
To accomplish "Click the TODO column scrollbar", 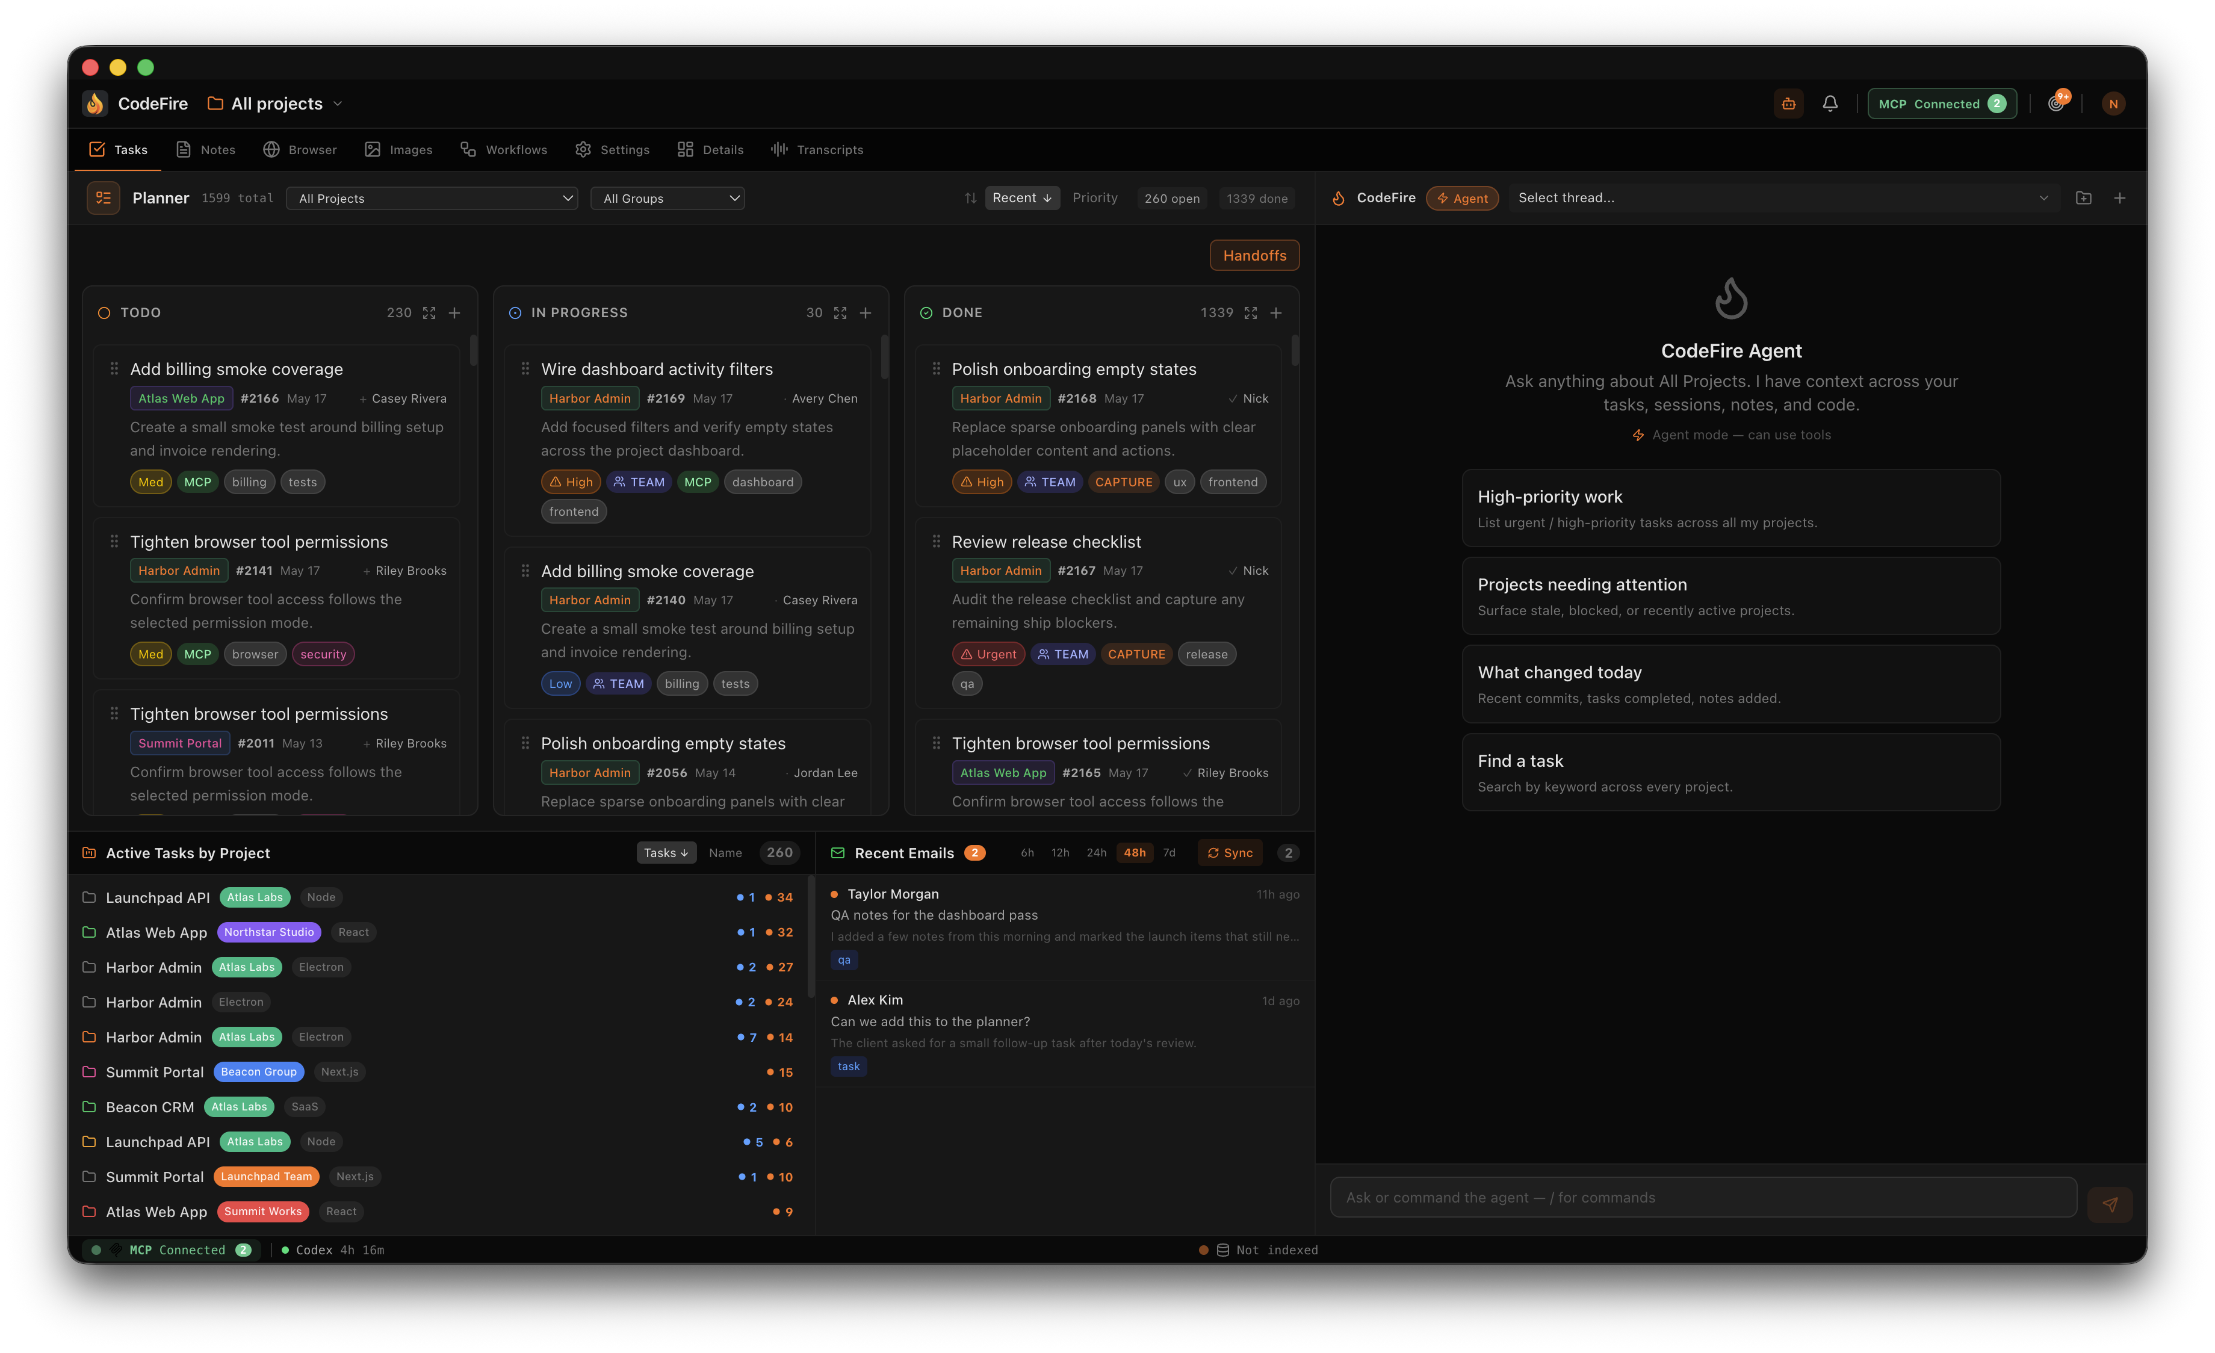I will pyautogui.click(x=474, y=351).
